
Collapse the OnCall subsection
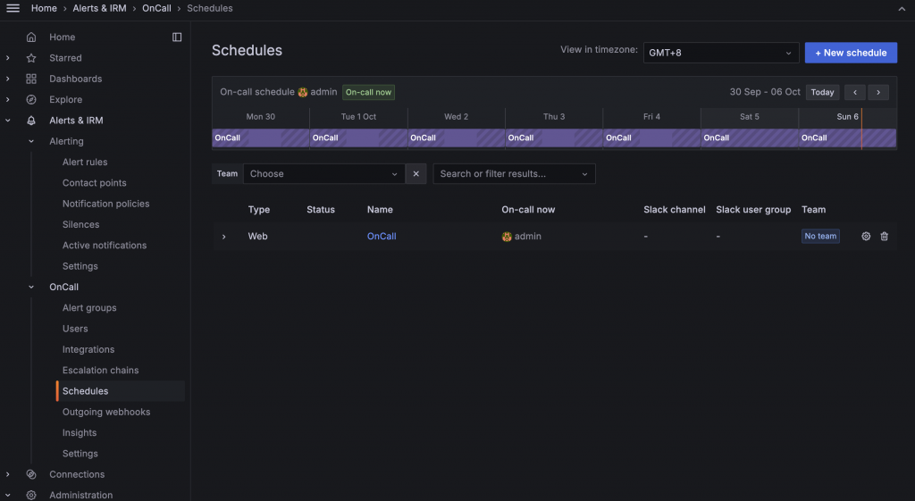(31, 287)
